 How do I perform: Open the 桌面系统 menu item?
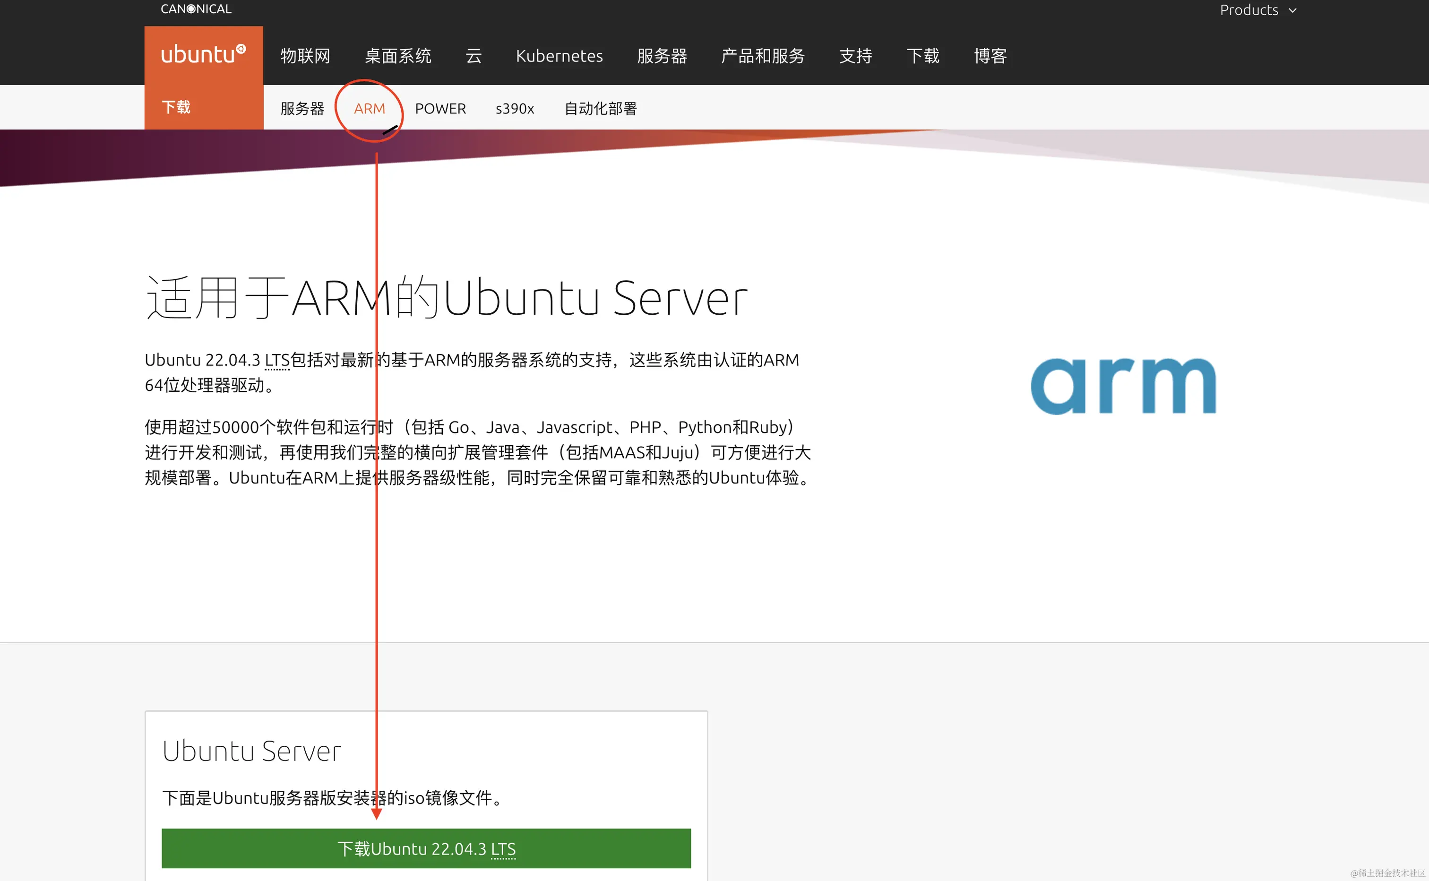point(398,56)
